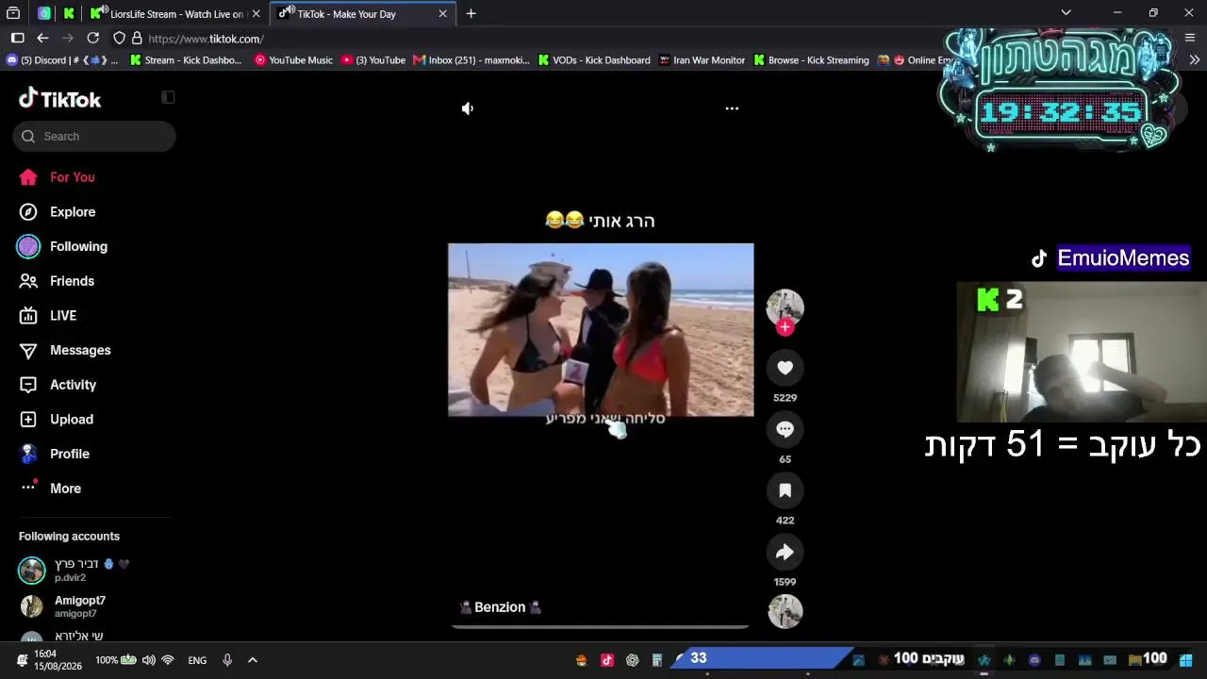The width and height of the screenshot is (1207, 679).
Task: Collapse the TikTok sidebar panel
Action: (x=168, y=97)
